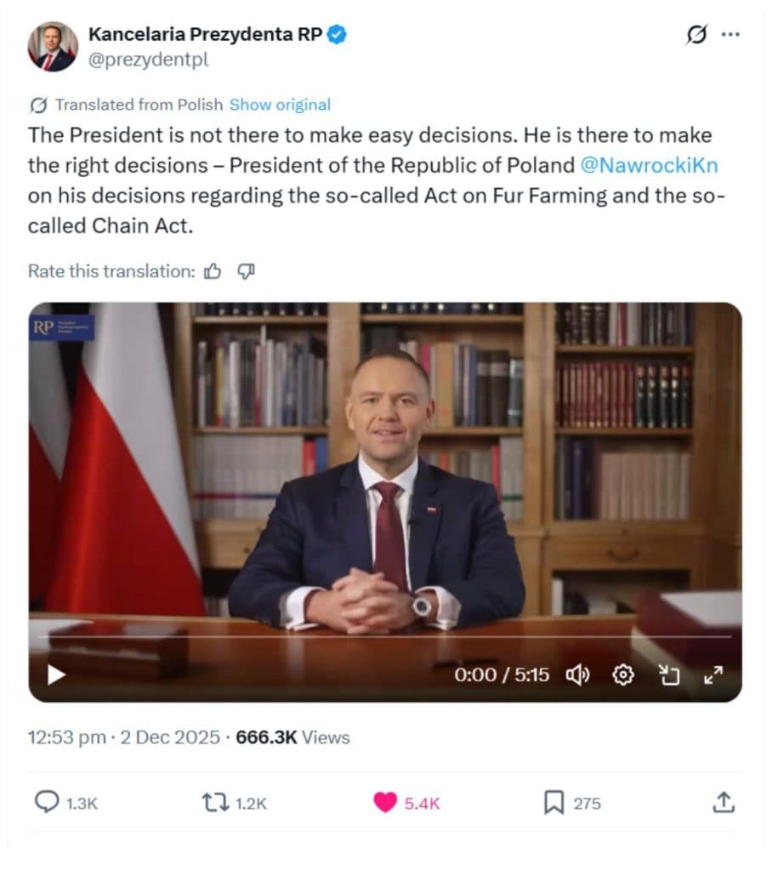Rate translation with thumbs down

point(246,271)
